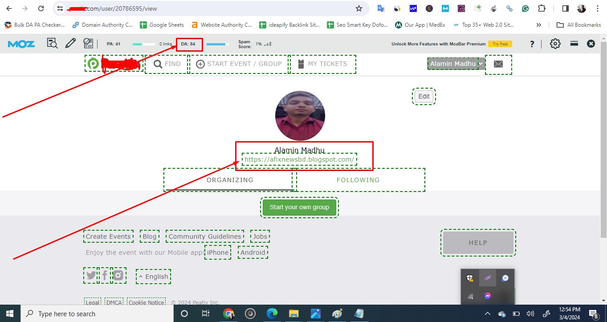
Task: Switch to FOLLOWING tab
Action: click(358, 180)
